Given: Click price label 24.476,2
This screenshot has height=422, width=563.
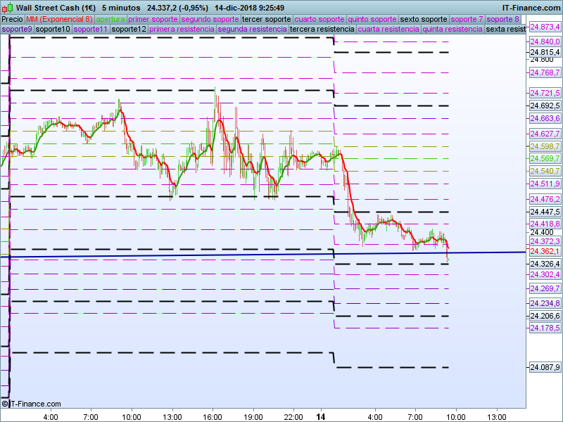Looking at the screenshot, I should (x=545, y=199).
